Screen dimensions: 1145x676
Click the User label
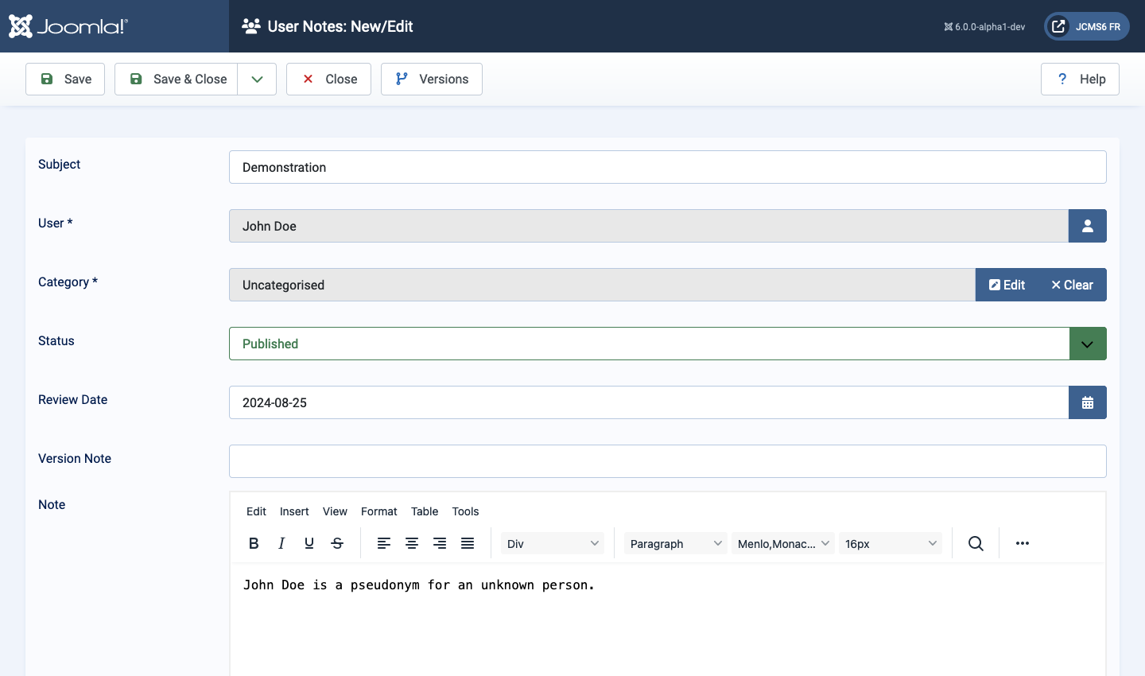[x=55, y=223]
